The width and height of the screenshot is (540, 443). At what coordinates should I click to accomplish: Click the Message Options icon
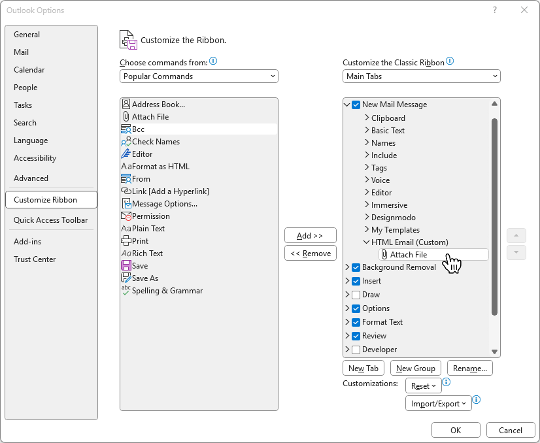pyautogui.click(x=126, y=203)
